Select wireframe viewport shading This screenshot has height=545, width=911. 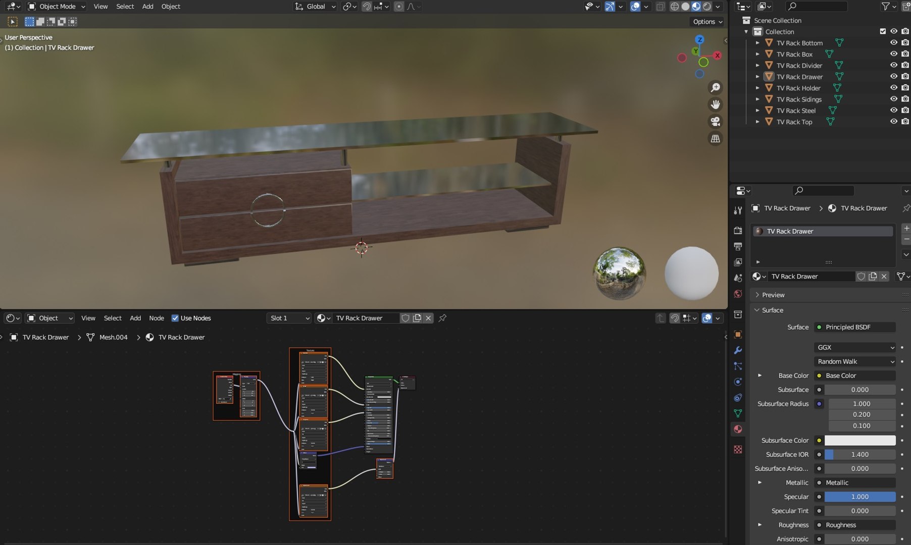tap(675, 7)
